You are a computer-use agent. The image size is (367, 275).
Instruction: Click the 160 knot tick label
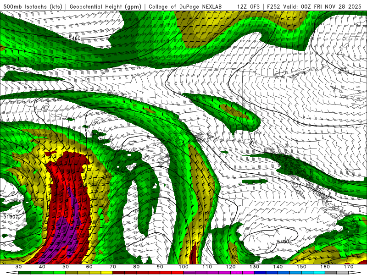(x=325, y=267)
